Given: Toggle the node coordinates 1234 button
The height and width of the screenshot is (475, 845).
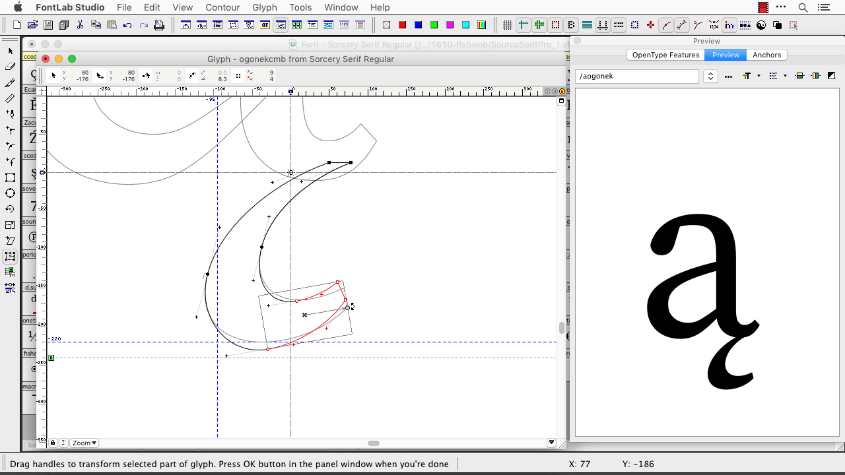Looking at the screenshot, I should 714,25.
